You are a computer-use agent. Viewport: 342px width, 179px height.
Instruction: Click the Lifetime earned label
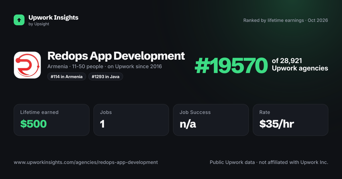pyautogui.click(x=39, y=112)
